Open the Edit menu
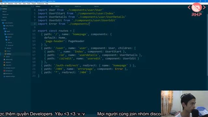The width and height of the screenshot is (208, 117). (5, 4)
